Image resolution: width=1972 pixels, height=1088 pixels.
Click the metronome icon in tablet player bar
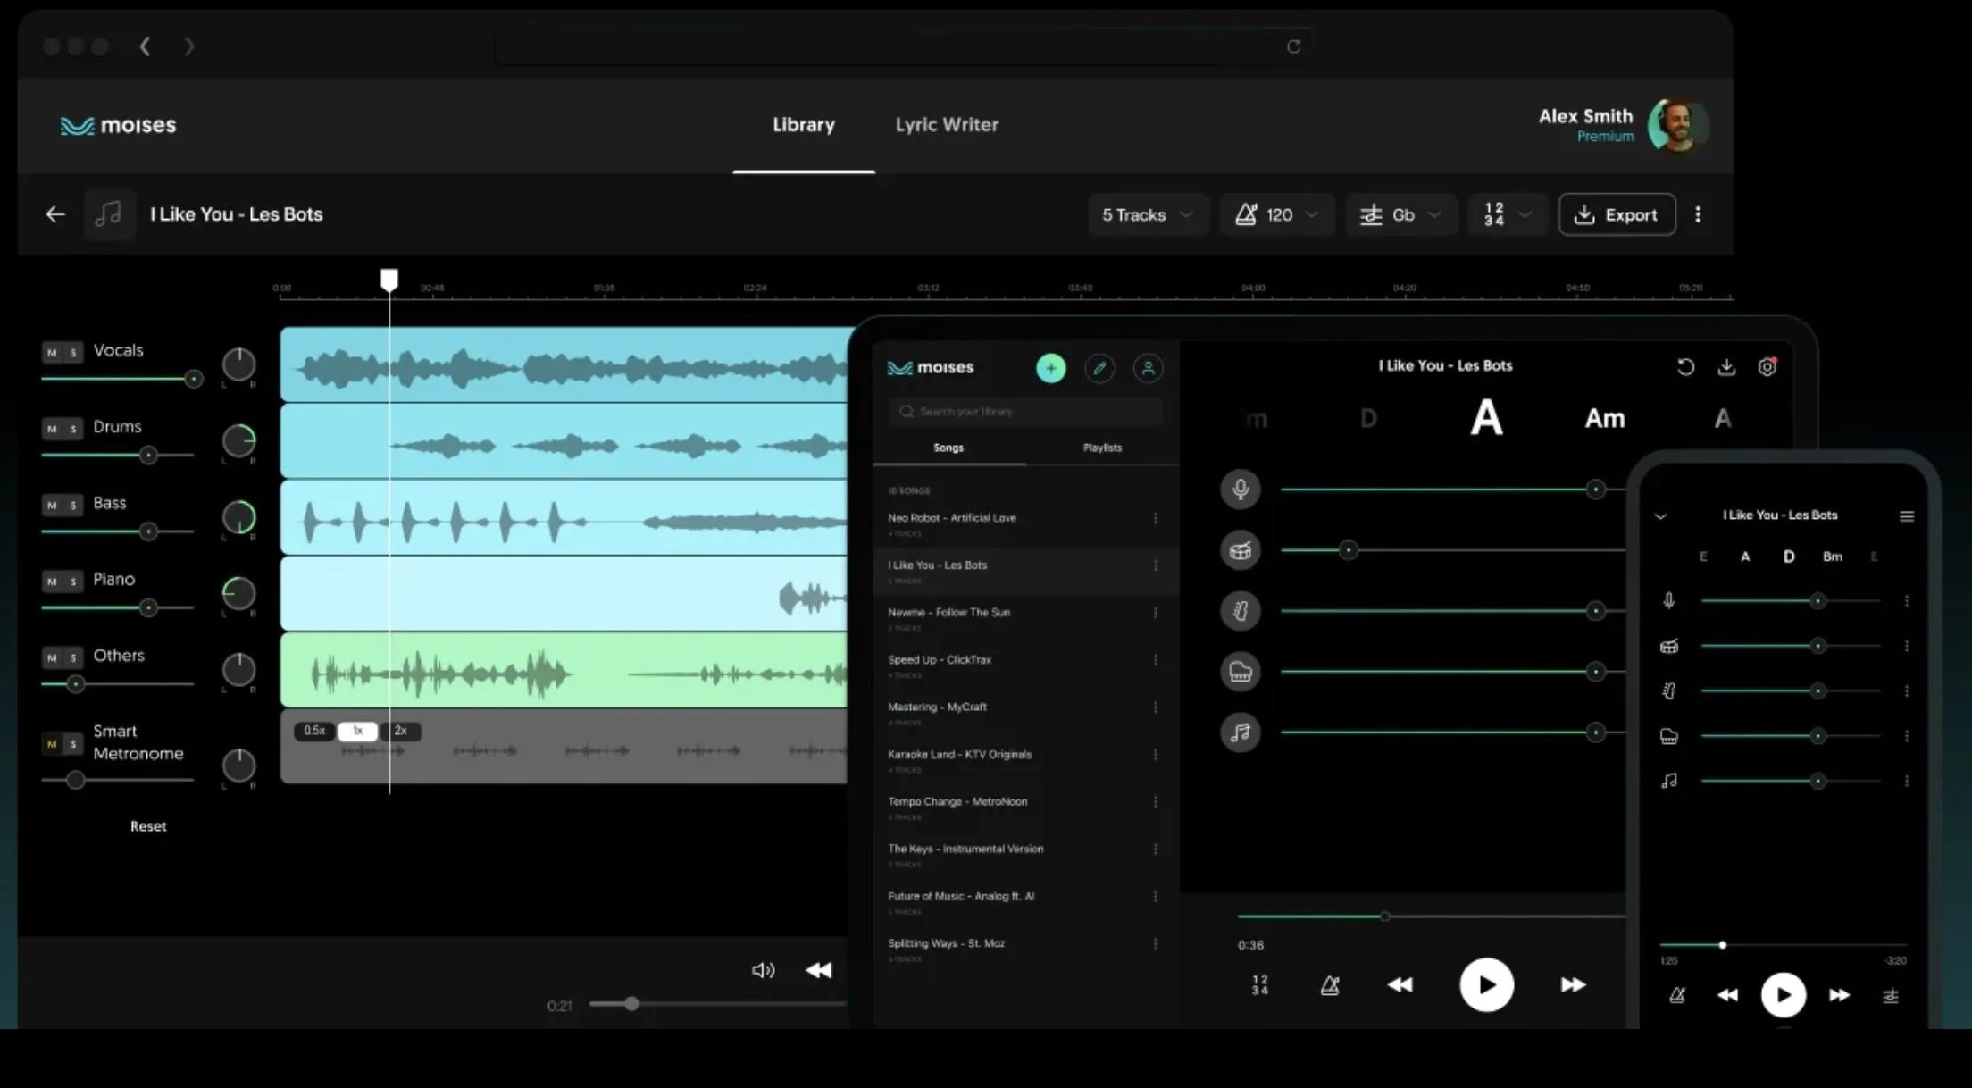(x=1330, y=985)
